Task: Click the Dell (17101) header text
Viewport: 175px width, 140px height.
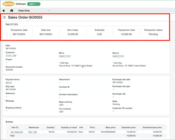Action: 12,24
